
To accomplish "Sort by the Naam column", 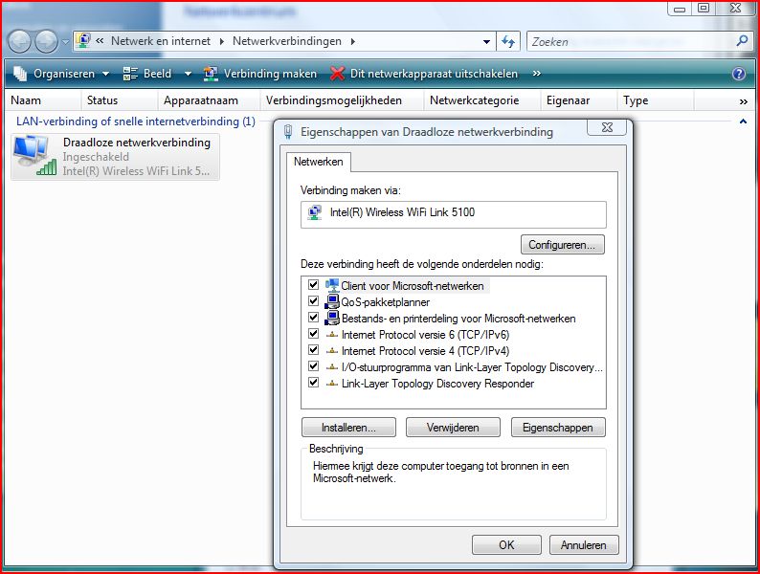I will coord(43,100).
